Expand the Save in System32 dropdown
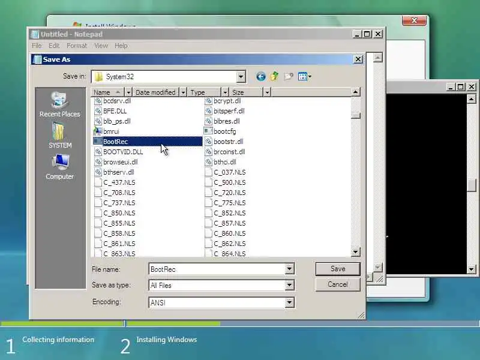This screenshot has height=360, width=480. [x=241, y=77]
